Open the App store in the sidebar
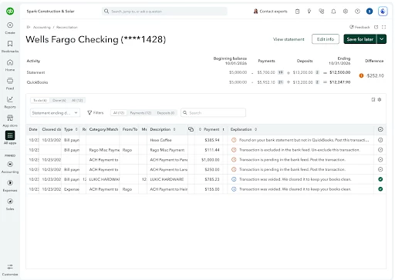 click(x=10, y=121)
